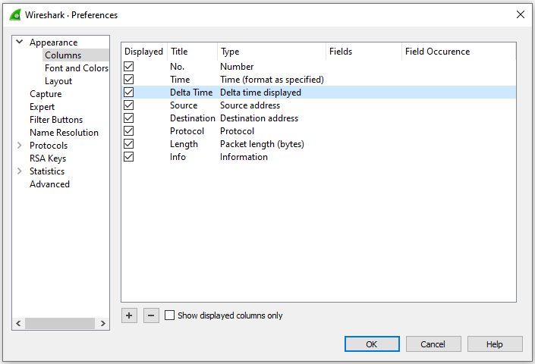Open RSA Keys preferences
Viewport: 535px width, 364px height.
pos(48,158)
